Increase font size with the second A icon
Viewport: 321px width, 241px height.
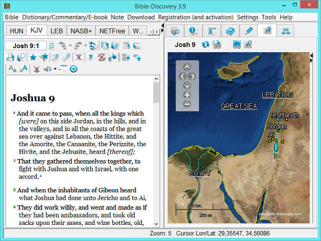(24, 69)
